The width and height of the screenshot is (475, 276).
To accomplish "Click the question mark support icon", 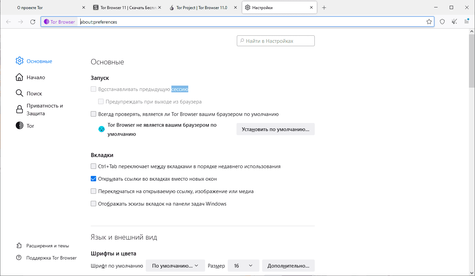I will [x=19, y=258].
